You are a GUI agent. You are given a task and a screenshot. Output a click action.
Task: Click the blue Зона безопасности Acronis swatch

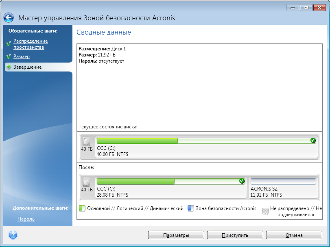[191, 208]
